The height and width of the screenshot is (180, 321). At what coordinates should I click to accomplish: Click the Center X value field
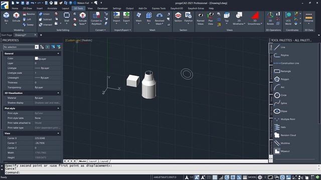[x=47, y=138]
